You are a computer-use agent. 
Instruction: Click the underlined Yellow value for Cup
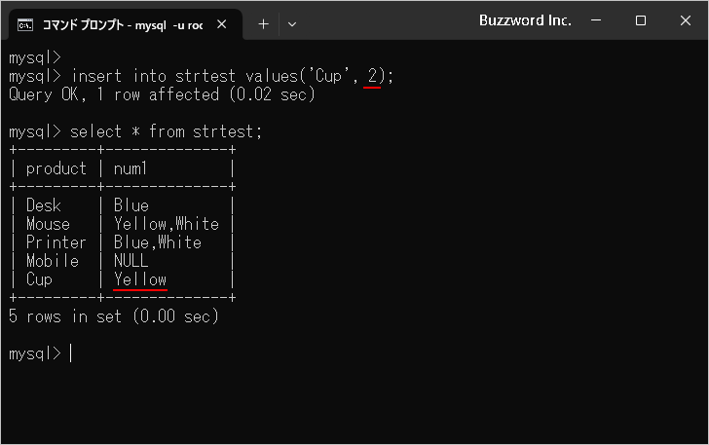pos(140,279)
